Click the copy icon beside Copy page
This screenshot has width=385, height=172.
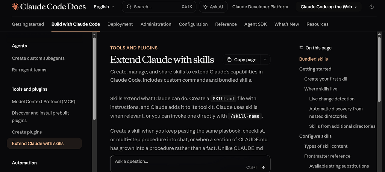click(x=229, y=60)
